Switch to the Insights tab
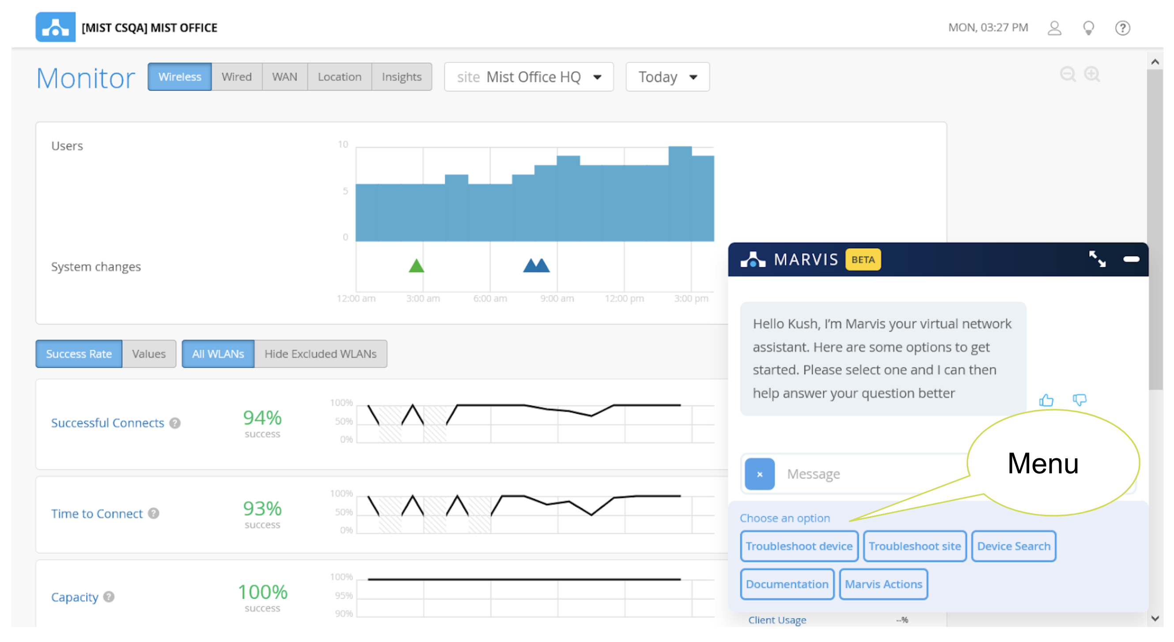Viewport: 1174px width, 642px height. 401,76
